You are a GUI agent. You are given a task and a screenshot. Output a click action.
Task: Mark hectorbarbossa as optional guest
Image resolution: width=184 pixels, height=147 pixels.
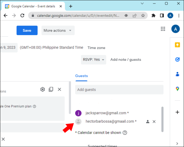pyautogui.click(x=148, y=122)
